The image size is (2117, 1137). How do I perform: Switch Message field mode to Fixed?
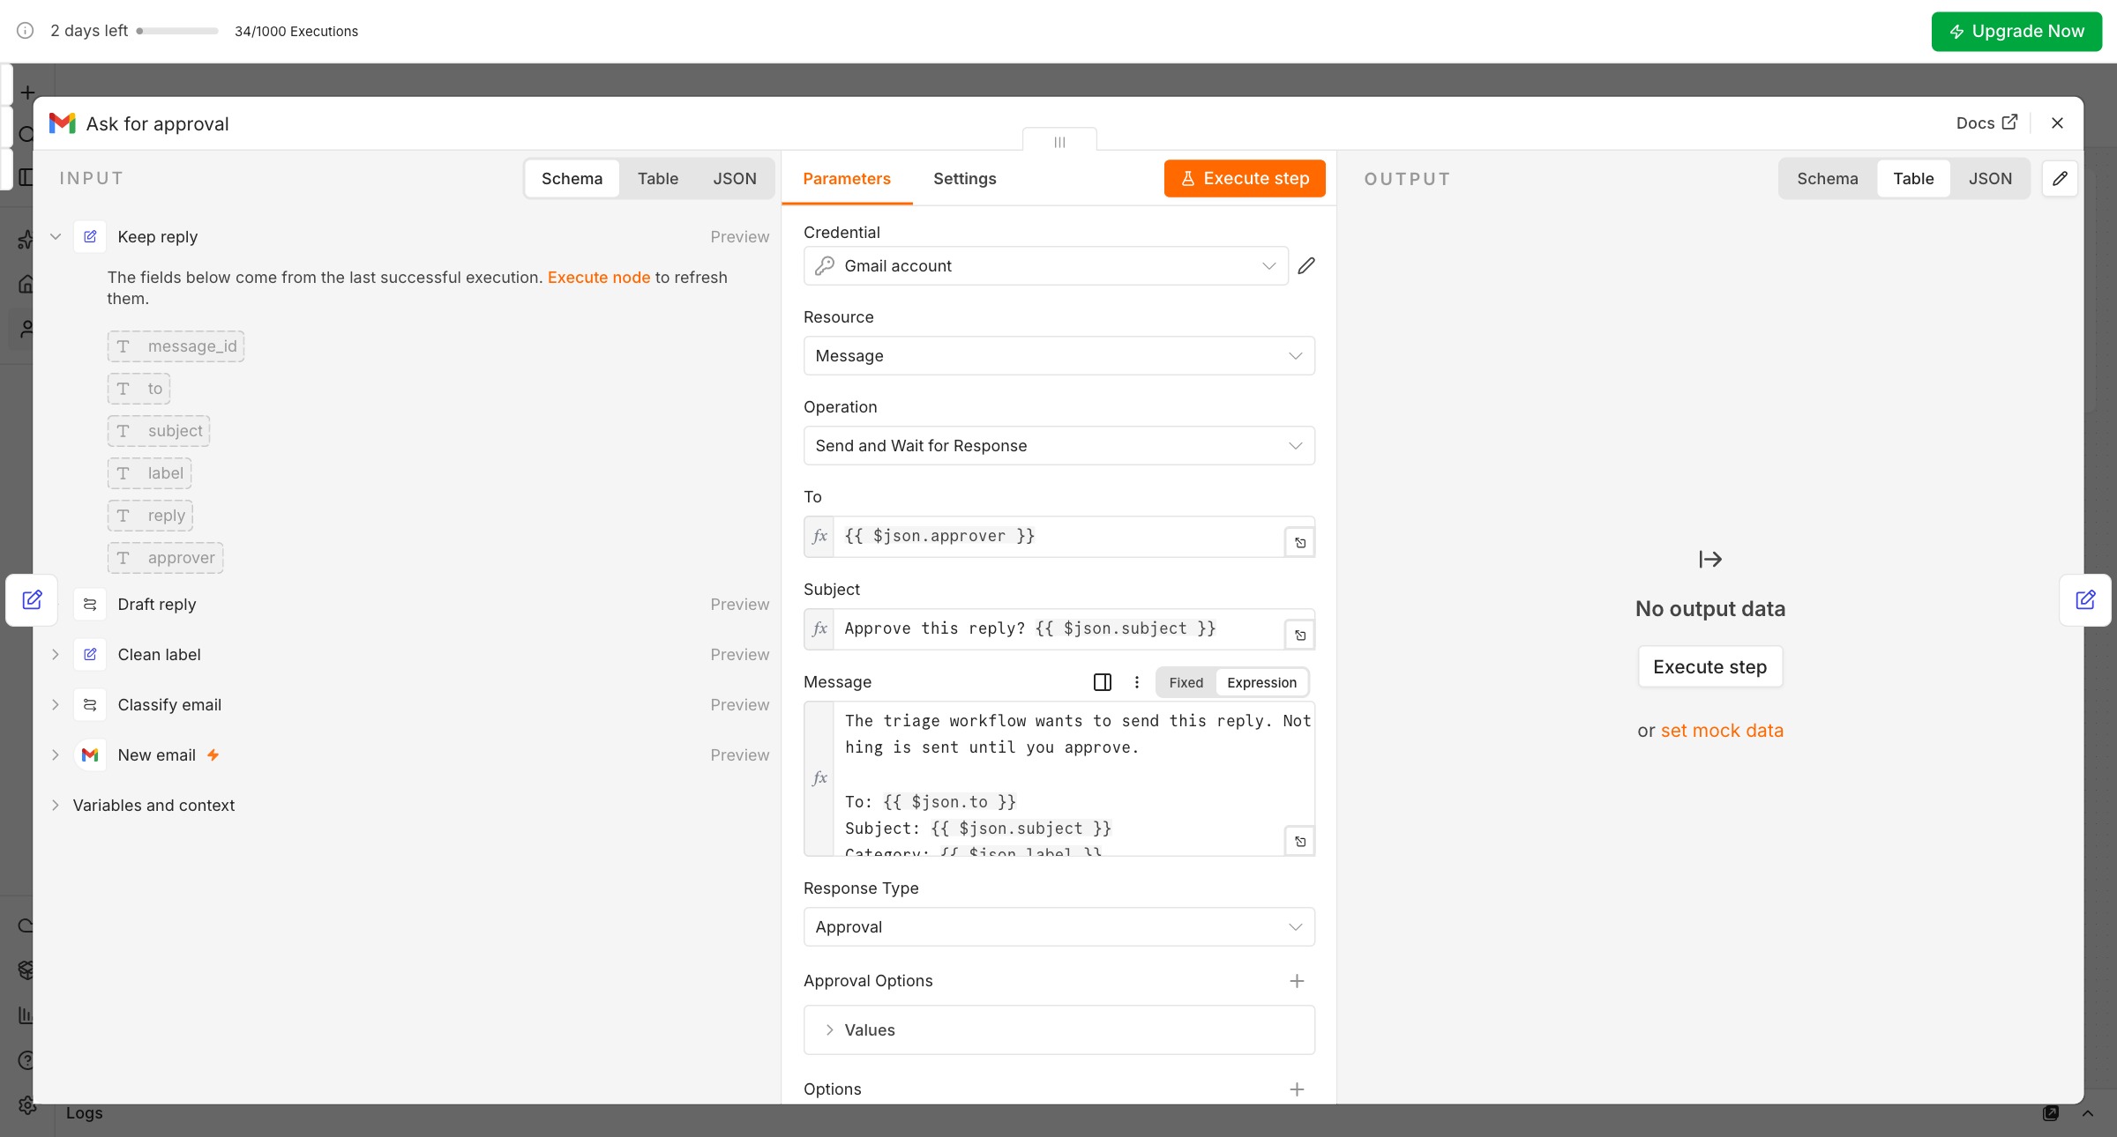coord(1186,682)
